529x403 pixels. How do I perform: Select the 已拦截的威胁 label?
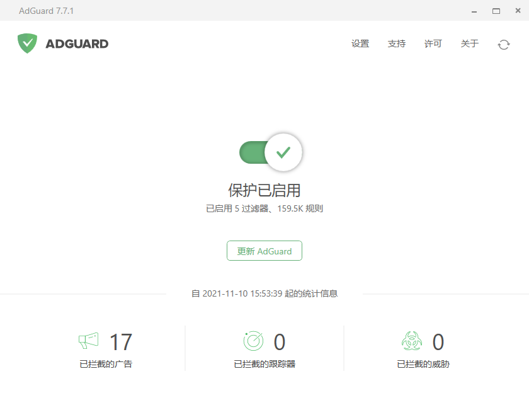pyautogui.click(x=423, y=364)
